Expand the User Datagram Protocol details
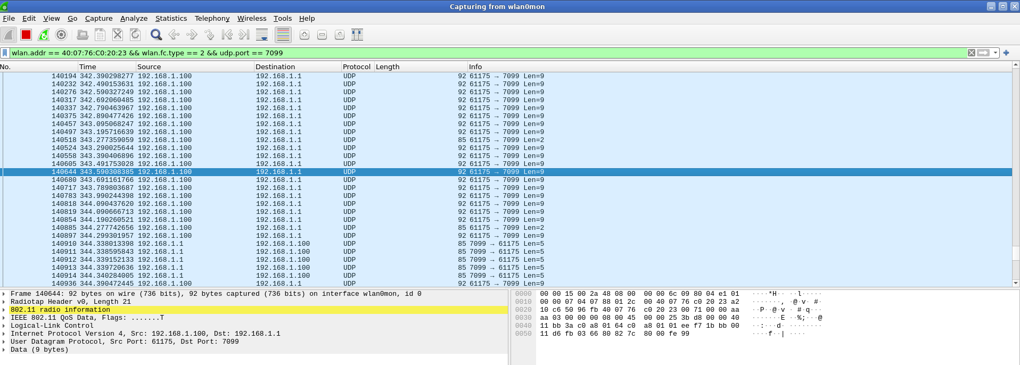Screen dimensions: 1020x365 point(4,342)
